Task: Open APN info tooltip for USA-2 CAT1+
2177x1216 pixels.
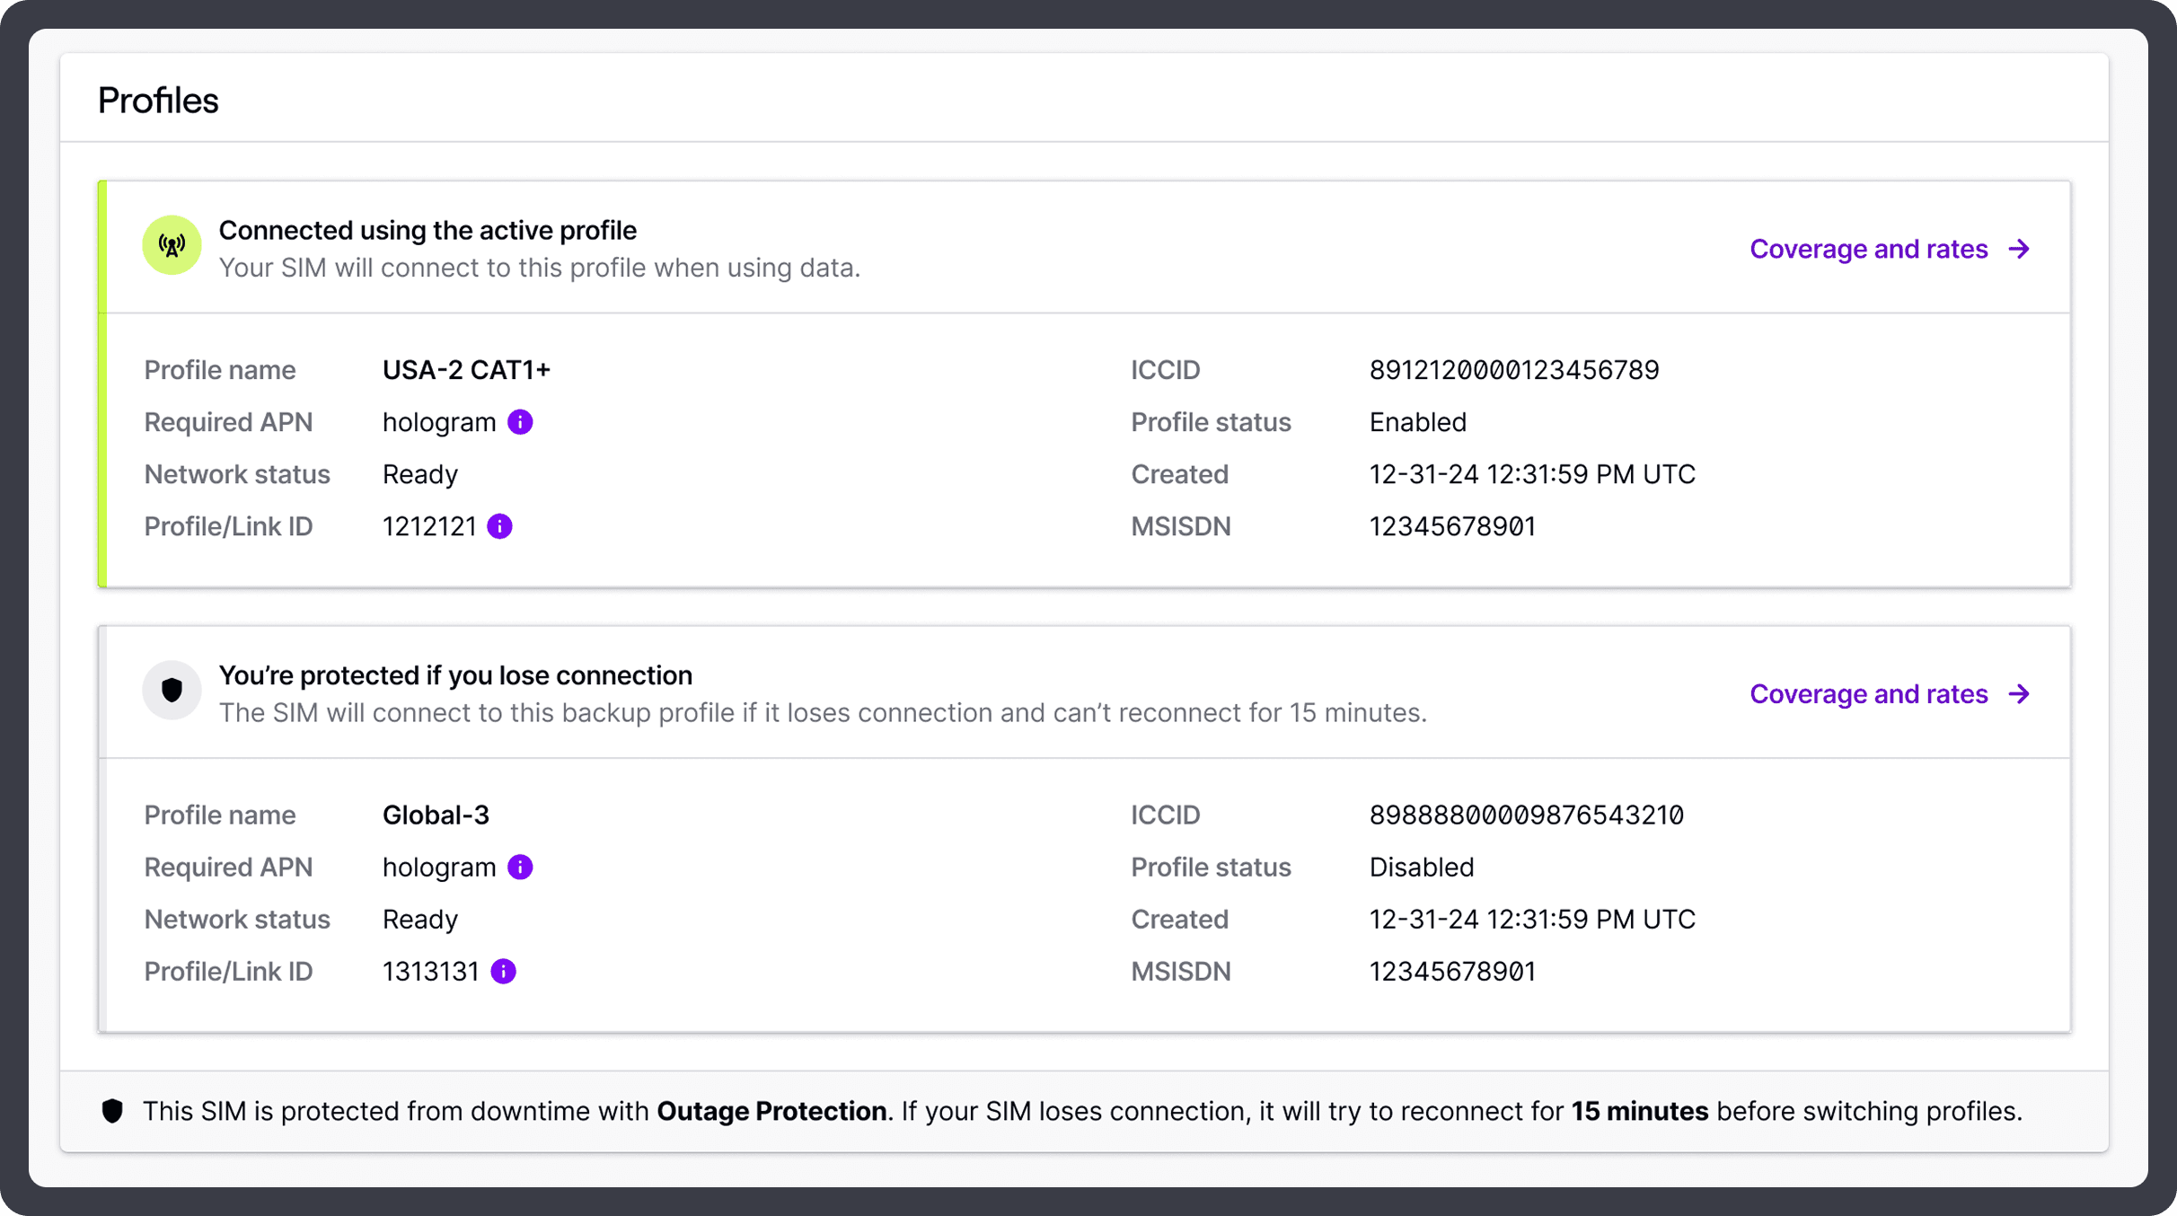Action: [x=521, y=422]
